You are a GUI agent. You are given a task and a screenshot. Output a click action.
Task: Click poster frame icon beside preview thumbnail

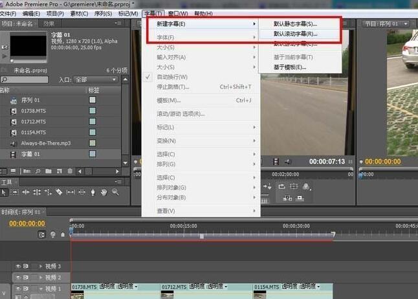[5, 47]
